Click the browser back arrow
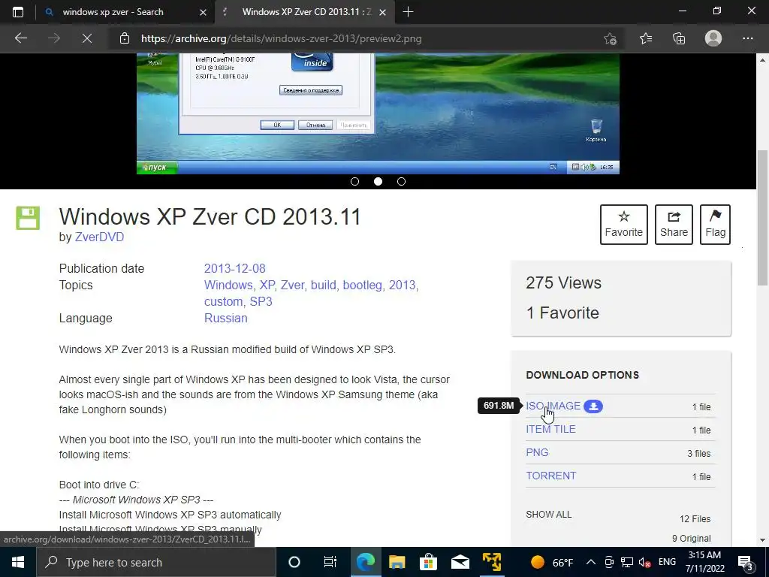The width and height of the screenshot is (769, 577). coord(20,38)
